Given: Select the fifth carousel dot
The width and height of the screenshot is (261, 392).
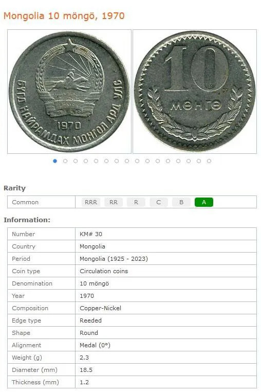Looking at the screenshot, I should [x=96, y=161].
